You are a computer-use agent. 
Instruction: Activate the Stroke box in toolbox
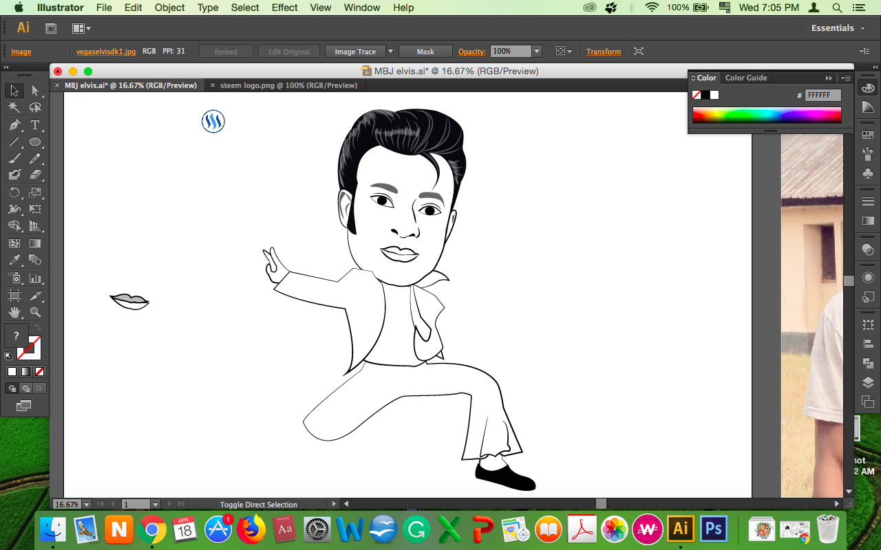[x=30, y=348]
